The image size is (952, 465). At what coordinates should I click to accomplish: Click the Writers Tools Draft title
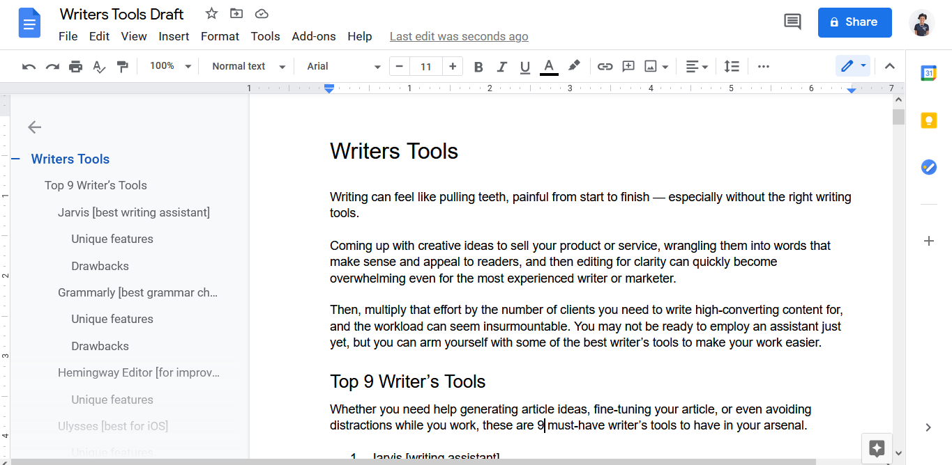122,14
